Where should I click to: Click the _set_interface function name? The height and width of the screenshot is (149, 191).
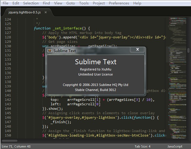click(67, 28)
